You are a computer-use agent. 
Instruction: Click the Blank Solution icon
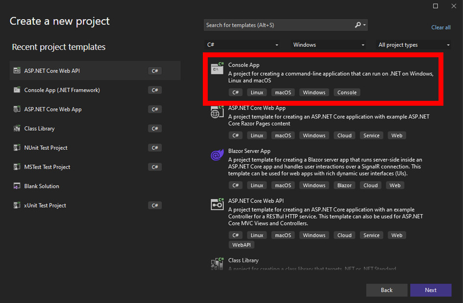pyautogui.click(x=17, y=186)
